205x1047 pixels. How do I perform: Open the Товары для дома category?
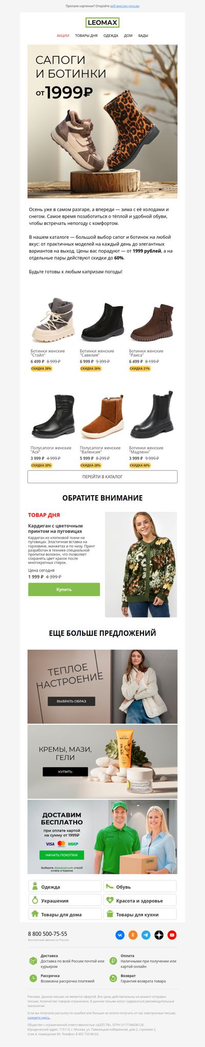65,914
